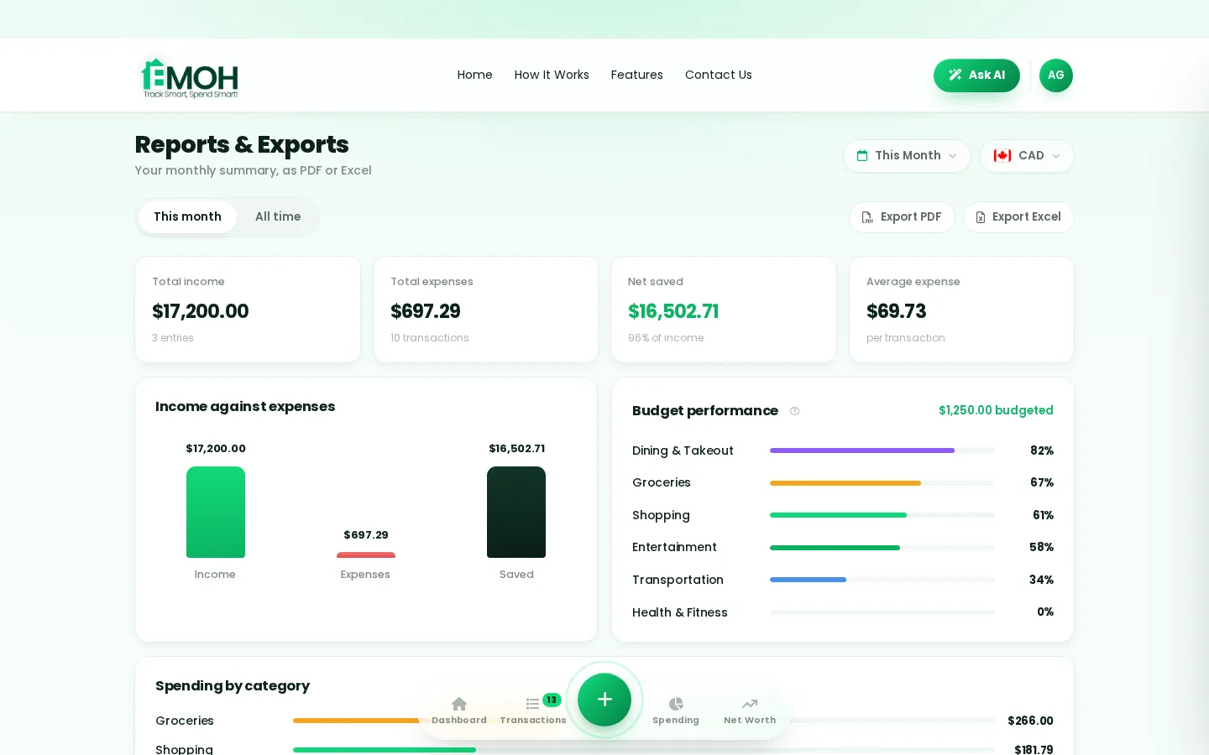Click the 96% of income subtext
This screenshot has width=1209, height=755.
[666, 338]
